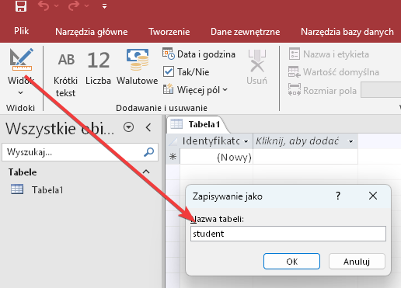Click the search magnifier icon

click(149, 152)
